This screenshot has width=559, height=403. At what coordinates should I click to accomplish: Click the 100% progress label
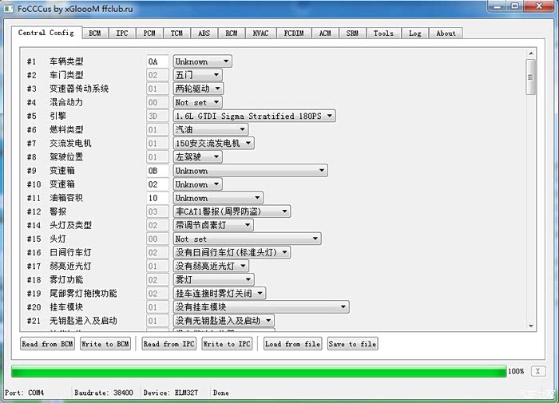coord(516,371)
